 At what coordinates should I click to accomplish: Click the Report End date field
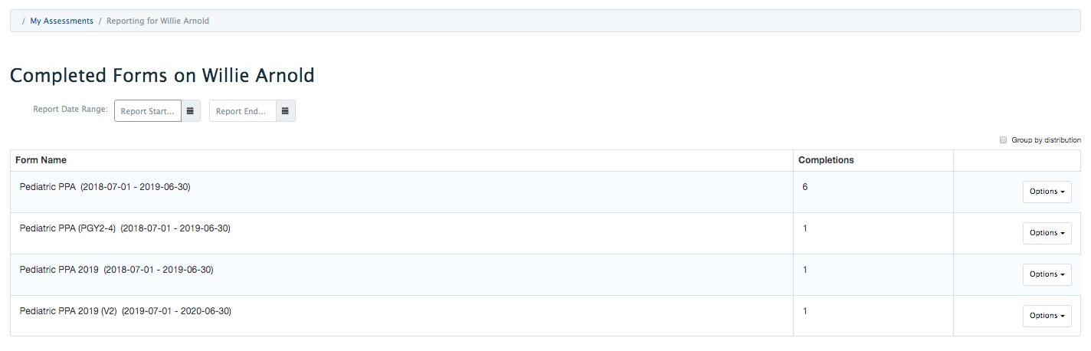point(242,111)
